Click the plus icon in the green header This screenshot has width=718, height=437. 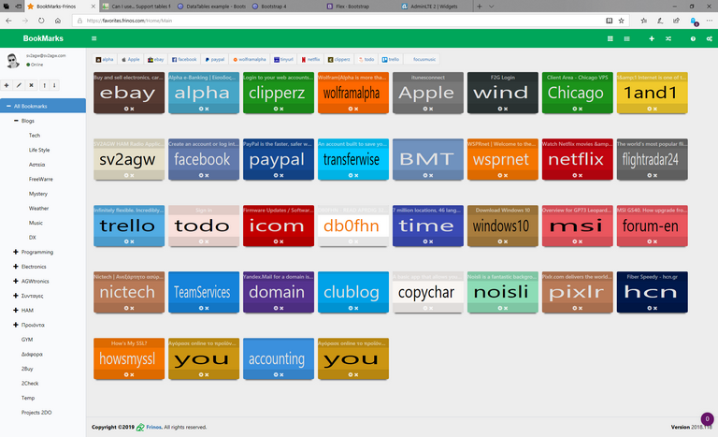[652, 38]
